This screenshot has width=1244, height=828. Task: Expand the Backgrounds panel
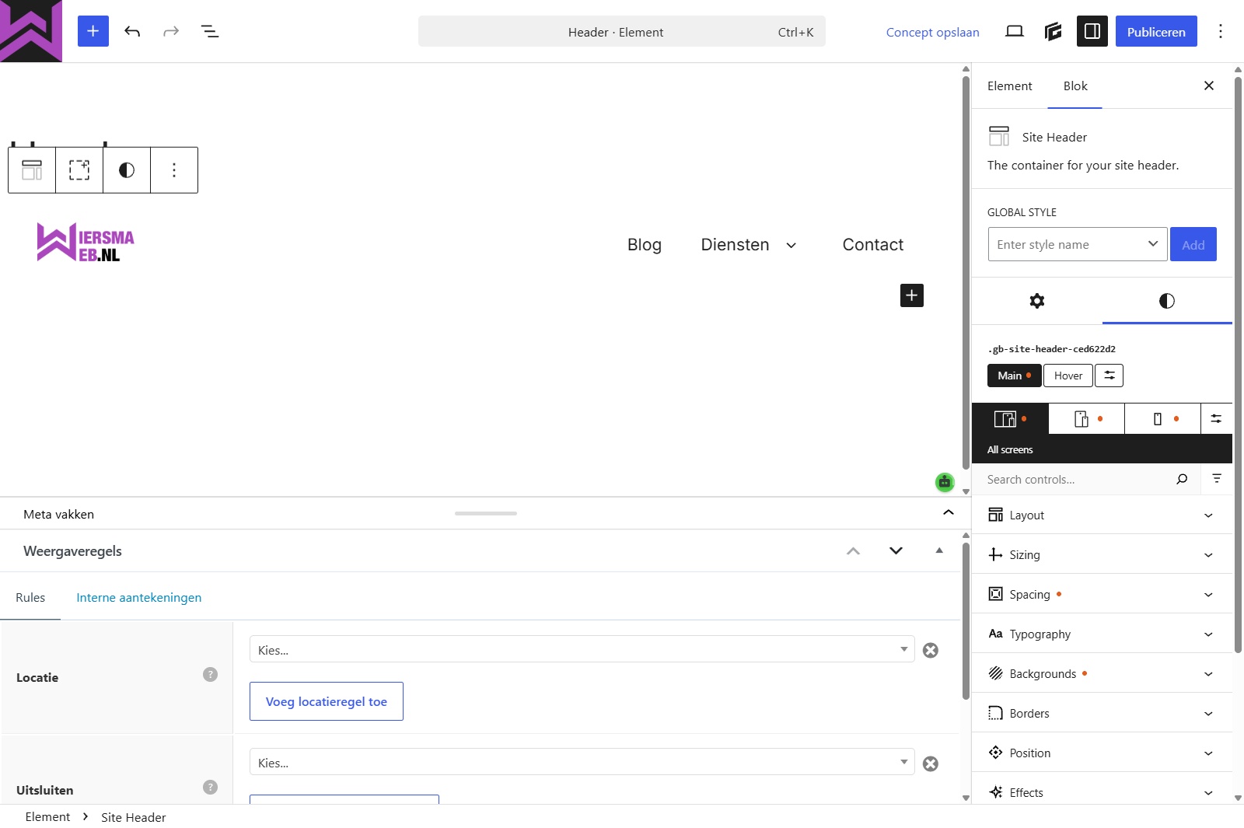click(1102, 673)
